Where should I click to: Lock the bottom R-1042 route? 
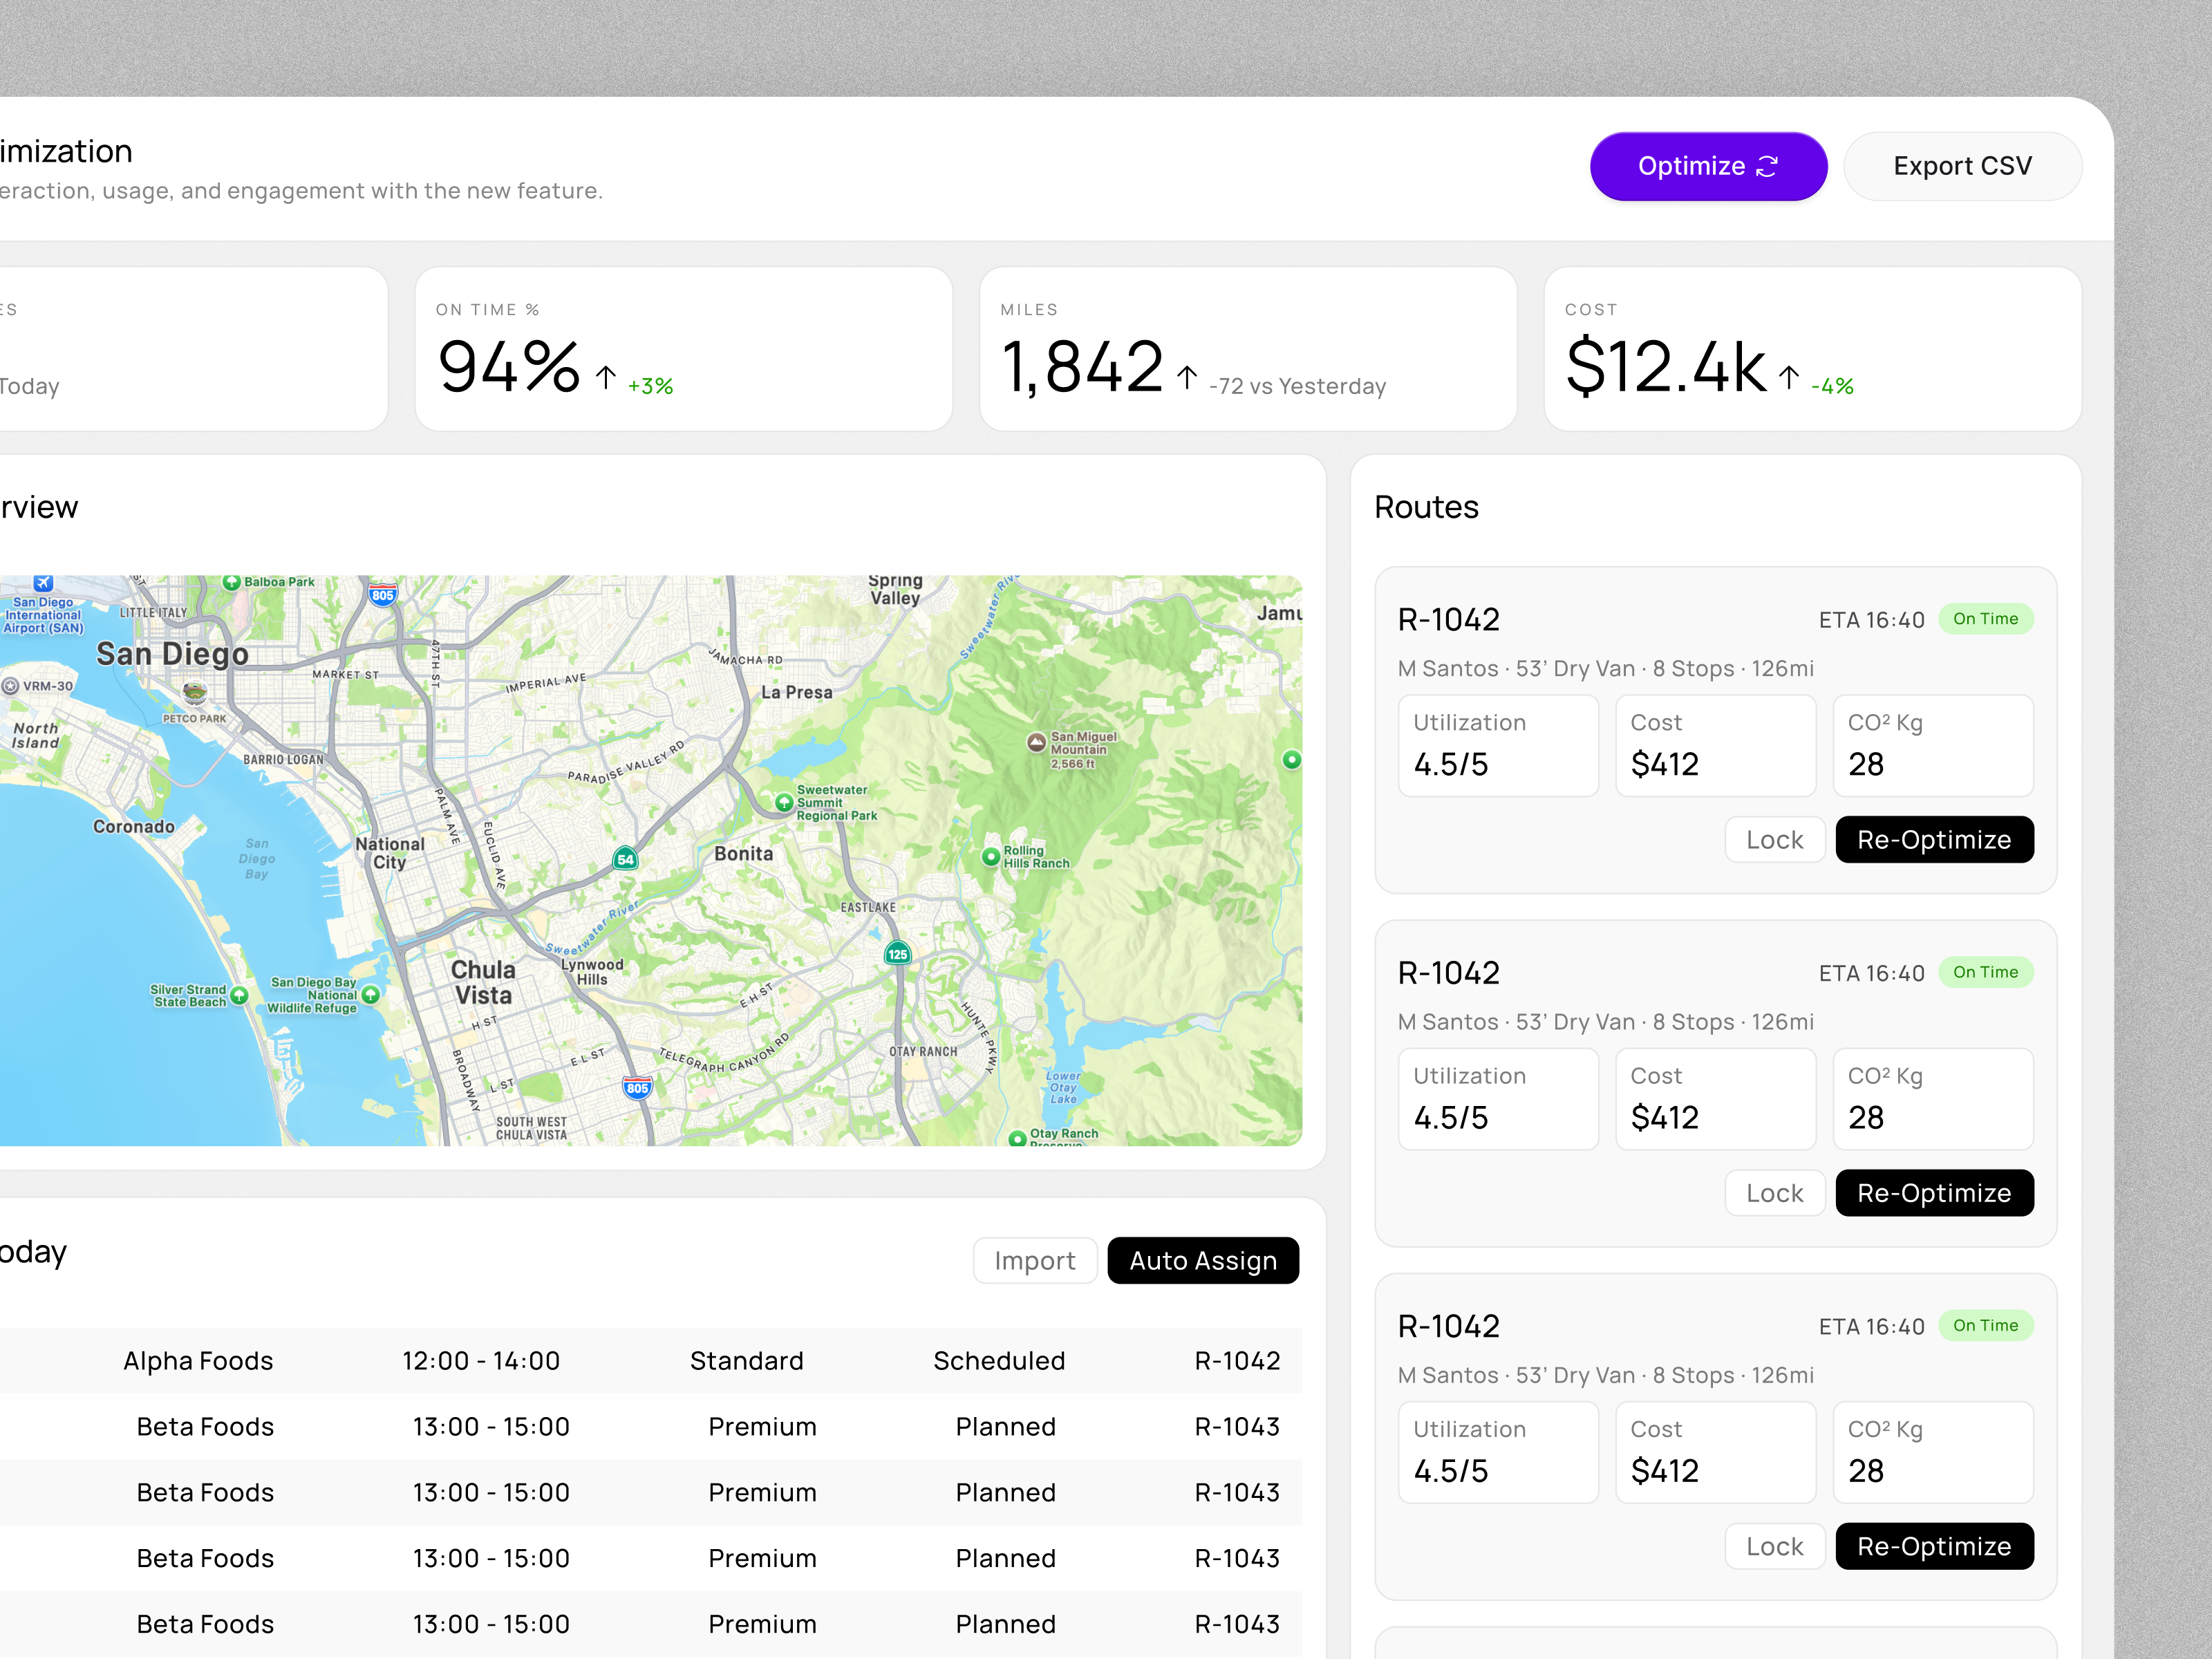(x=1775, y=1546)
